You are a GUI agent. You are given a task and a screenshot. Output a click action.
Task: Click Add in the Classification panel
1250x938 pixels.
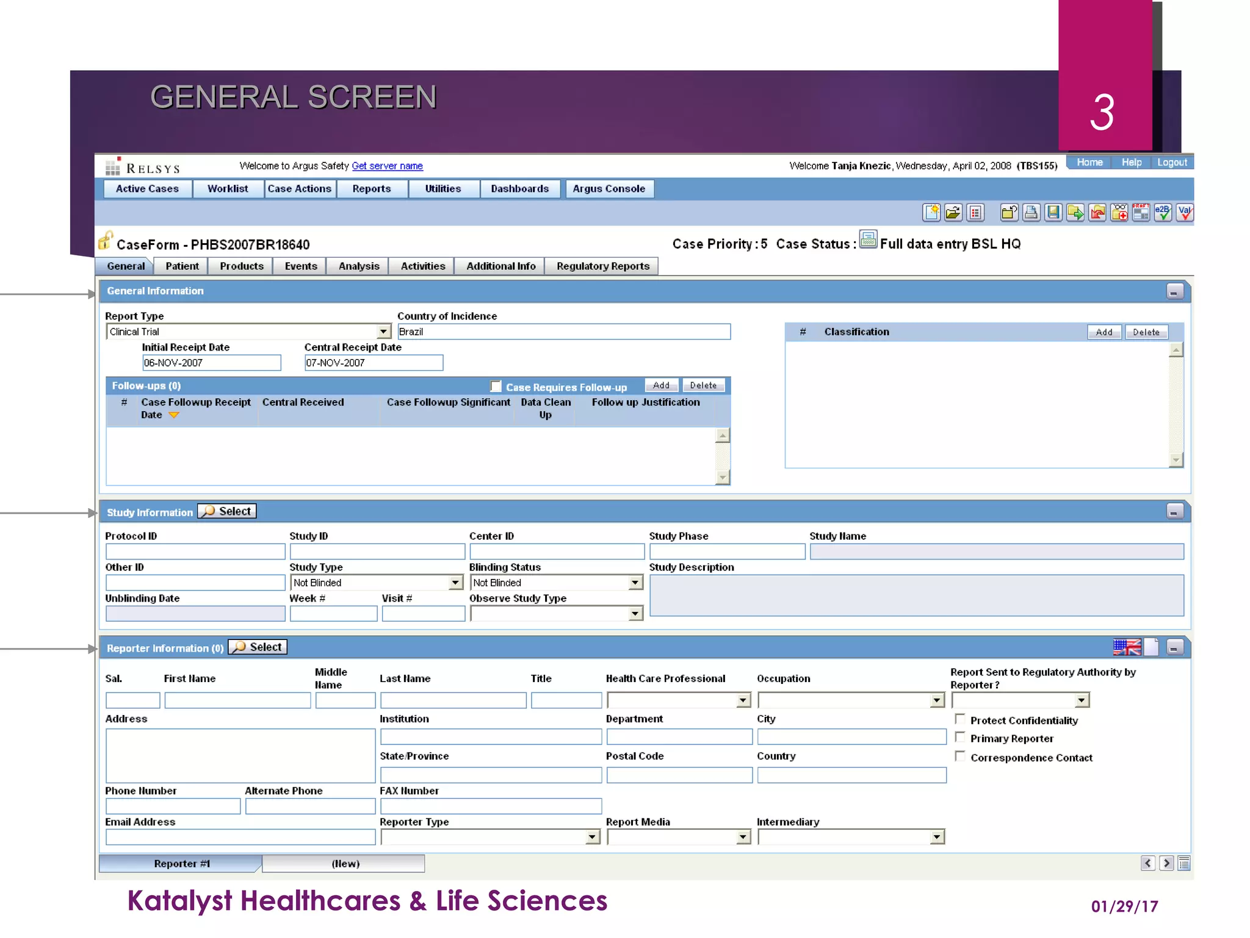[x=1104, y=332]
